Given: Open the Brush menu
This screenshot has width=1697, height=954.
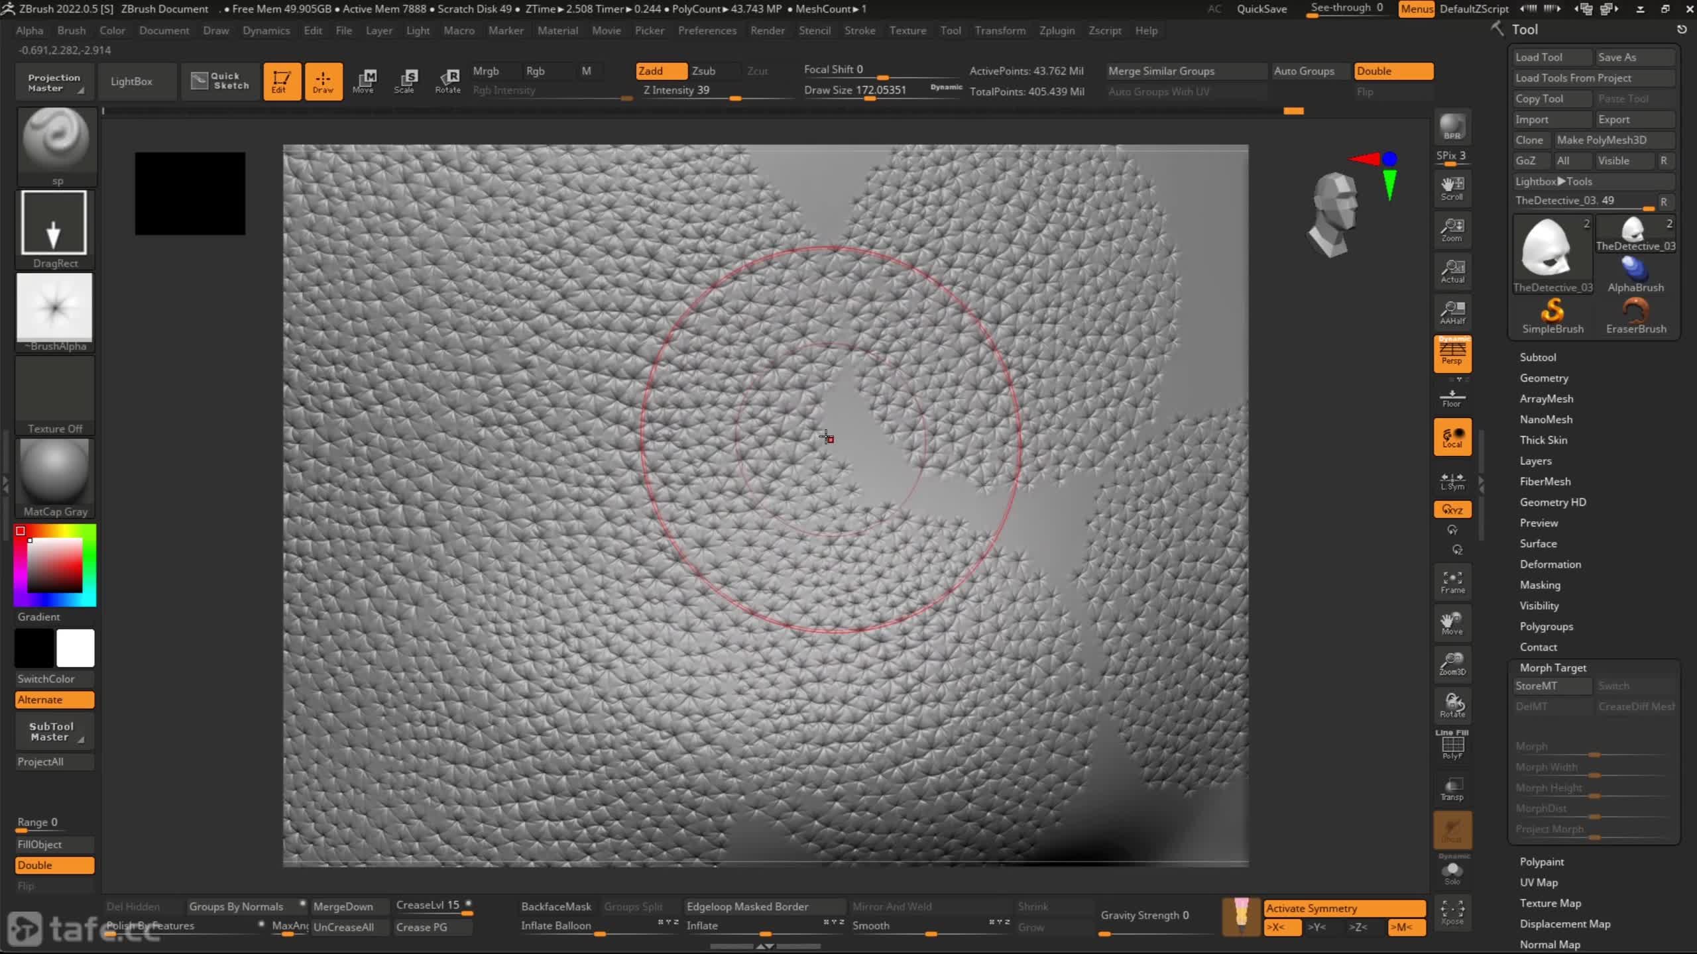Looking at the screenshot, I should [71, 30].
